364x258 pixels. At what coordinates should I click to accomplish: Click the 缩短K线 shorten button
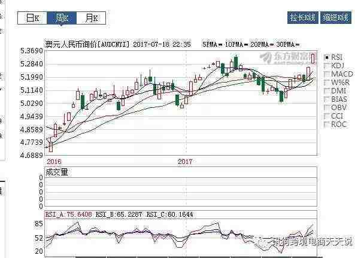(336, 17)
